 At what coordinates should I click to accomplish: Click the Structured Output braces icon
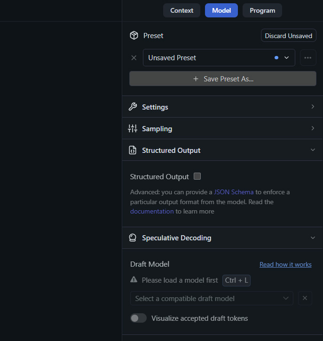click(x=133, y=151)
